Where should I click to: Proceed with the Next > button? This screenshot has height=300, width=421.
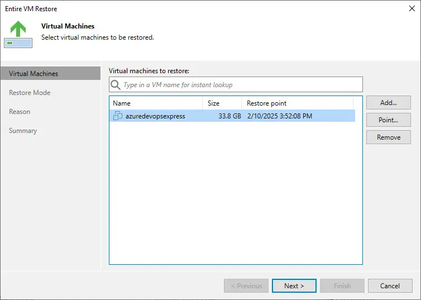(294, 286)
